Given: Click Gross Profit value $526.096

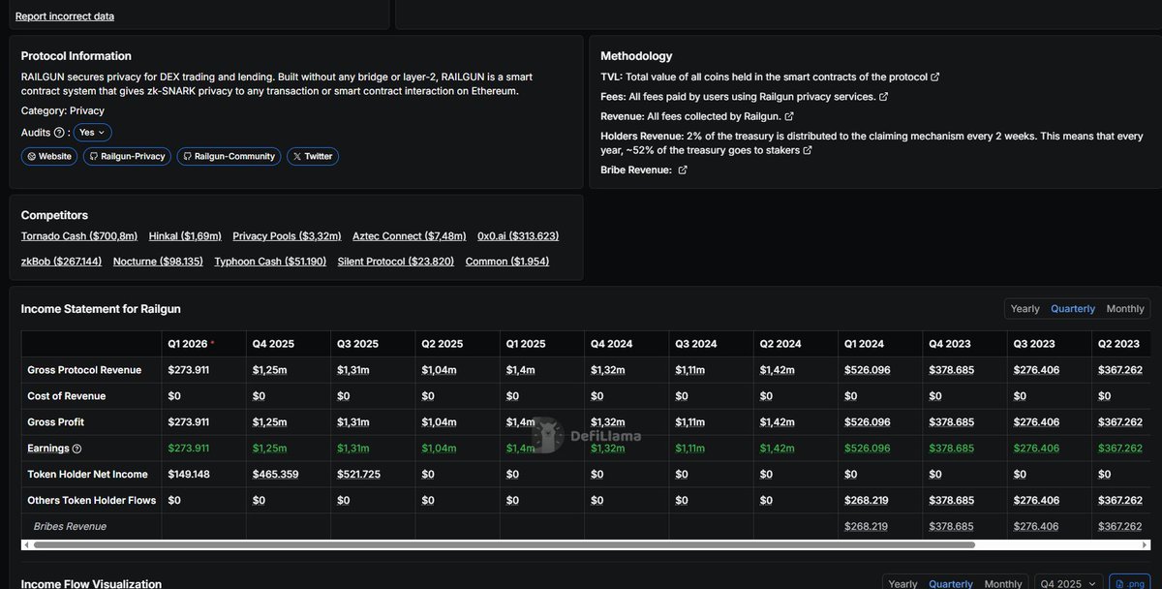Looking at the screenshot, I should coord(866,422).
